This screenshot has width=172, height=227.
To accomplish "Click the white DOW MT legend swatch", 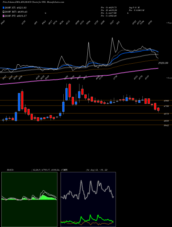I will [3, 12].
